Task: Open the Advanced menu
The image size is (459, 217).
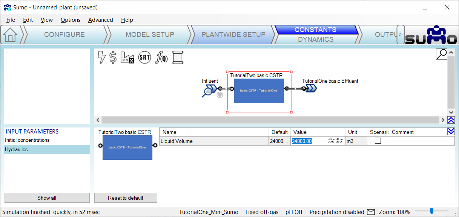Action: (100, 20)
